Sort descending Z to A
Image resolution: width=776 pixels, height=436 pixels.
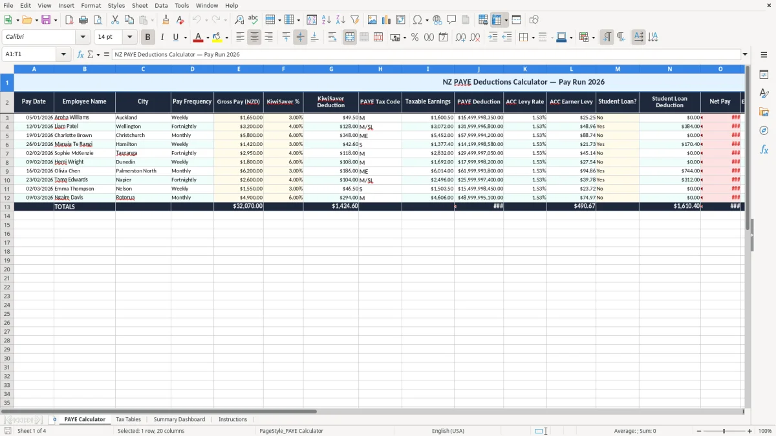pyautogui.click(x=341, y=20)
